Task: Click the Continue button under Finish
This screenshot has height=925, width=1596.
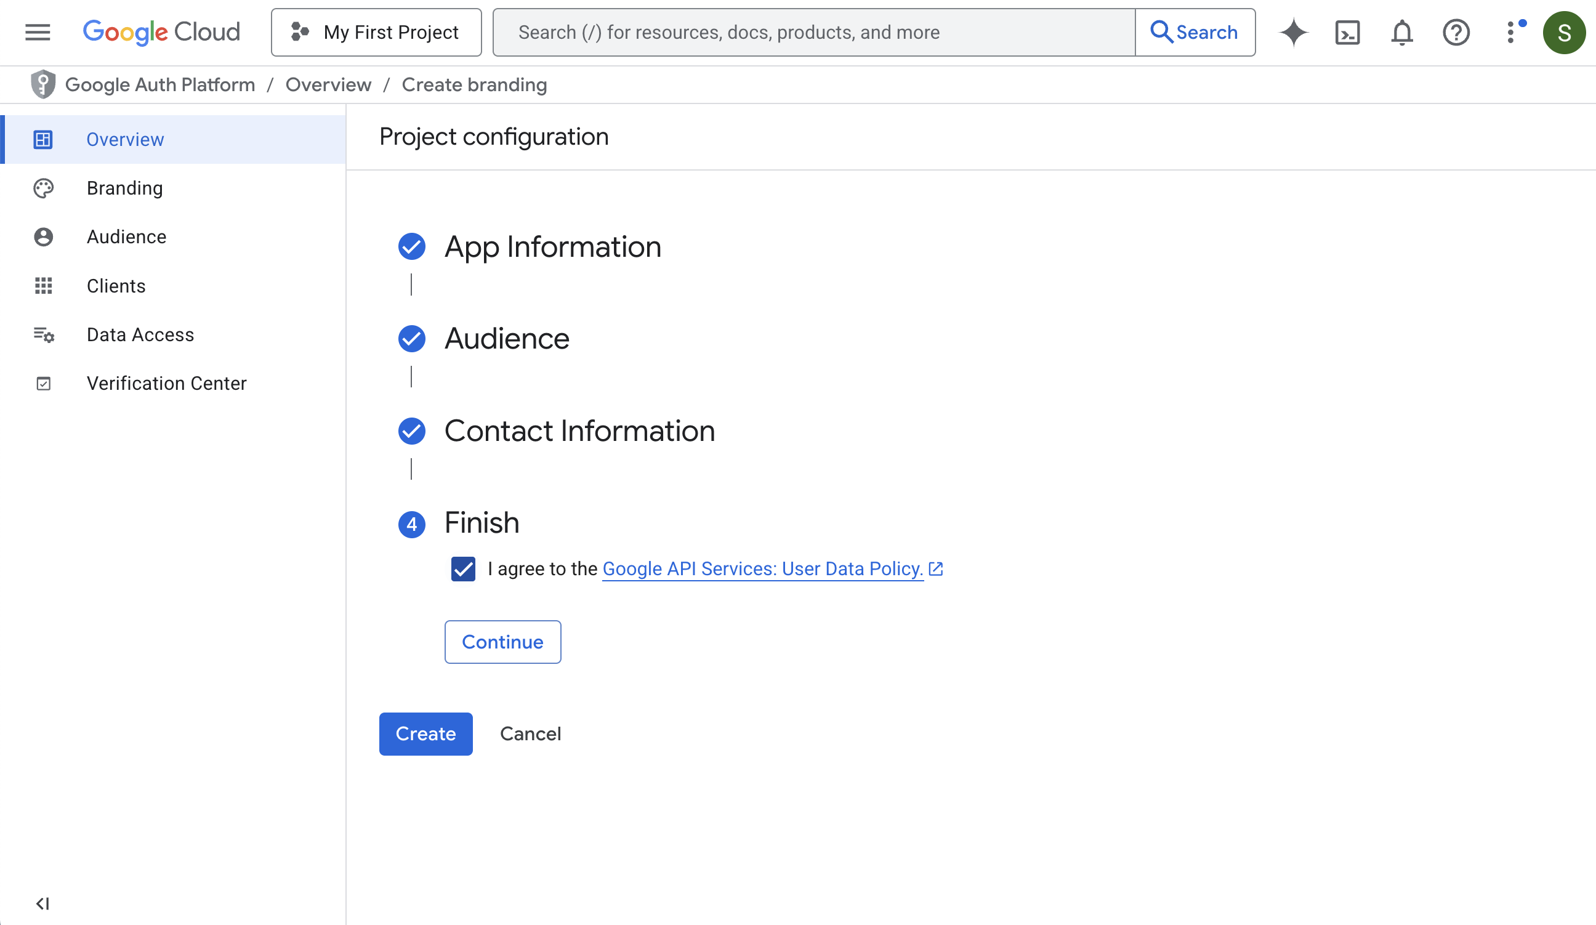Action: (x=502, y=642)
